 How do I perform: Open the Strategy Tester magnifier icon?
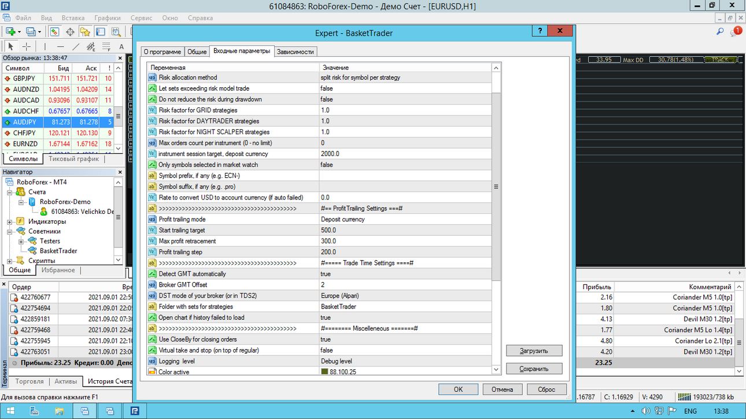[116, 32]
